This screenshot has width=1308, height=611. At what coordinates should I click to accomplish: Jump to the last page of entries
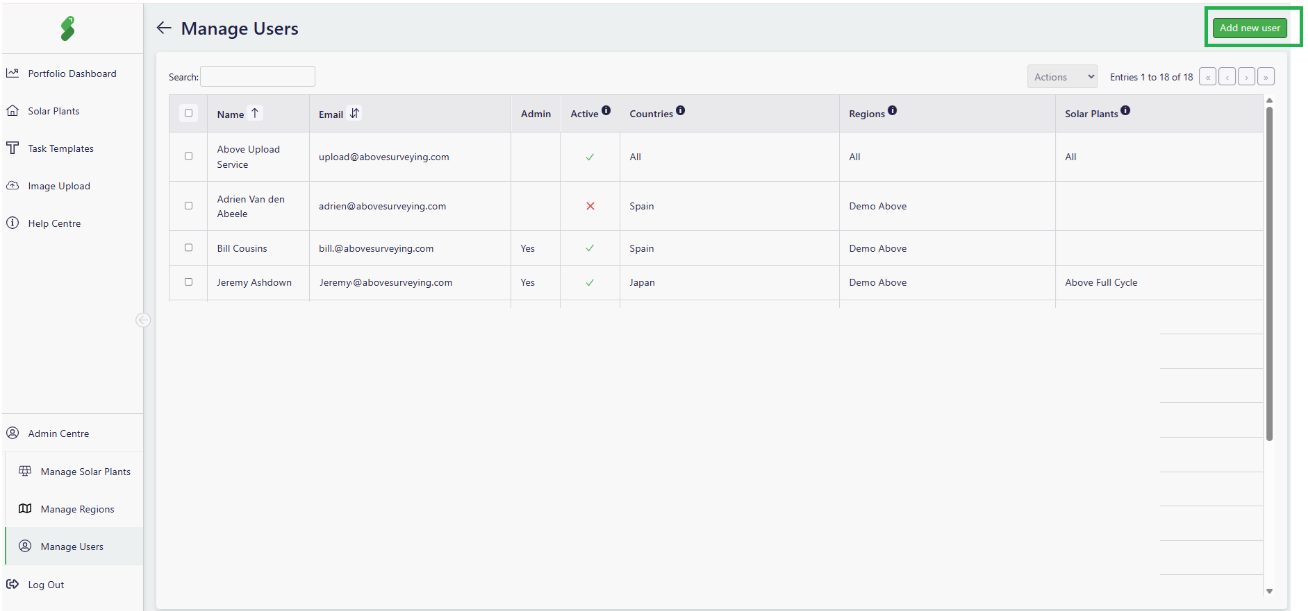point(1266,77)
